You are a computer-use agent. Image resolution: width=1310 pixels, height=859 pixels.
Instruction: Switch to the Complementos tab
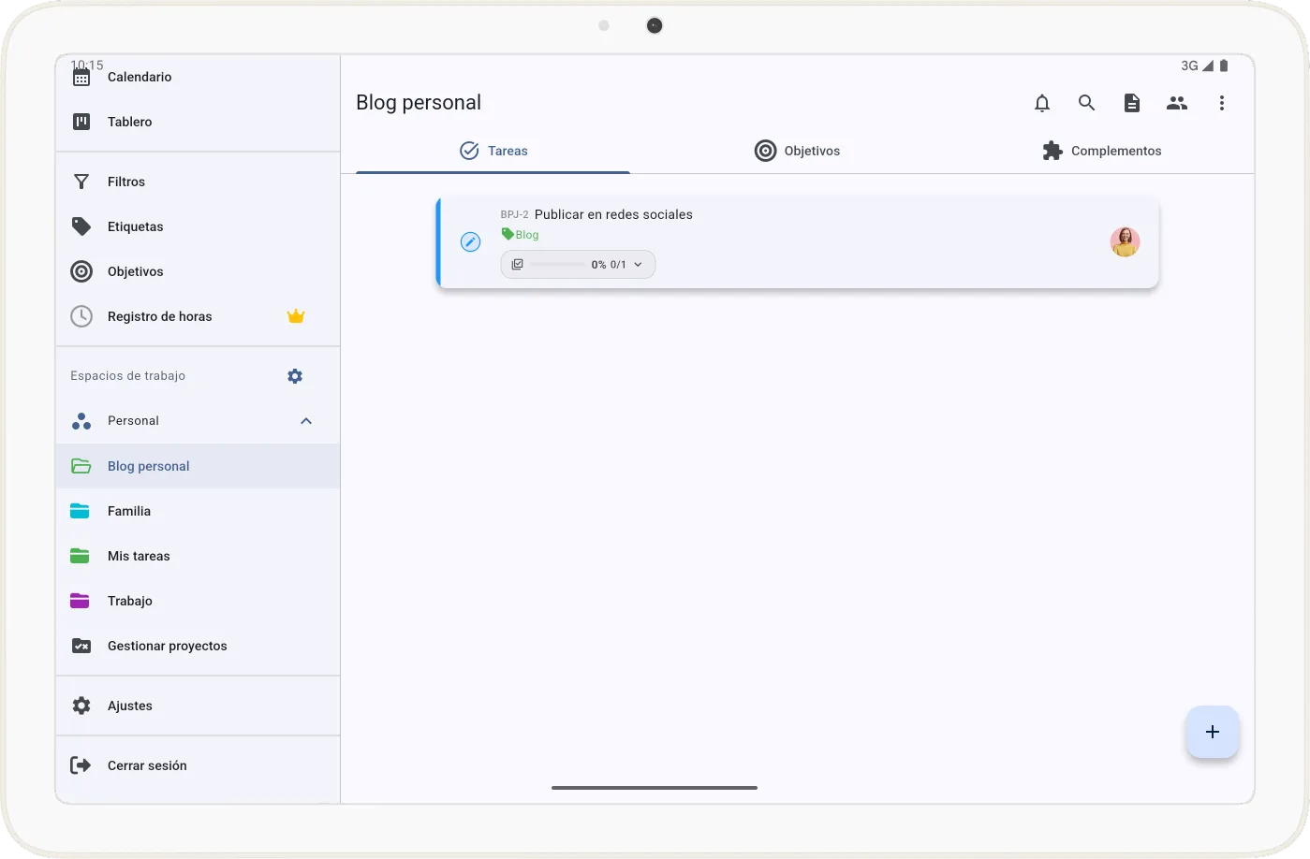click(x=1101, y=151)
